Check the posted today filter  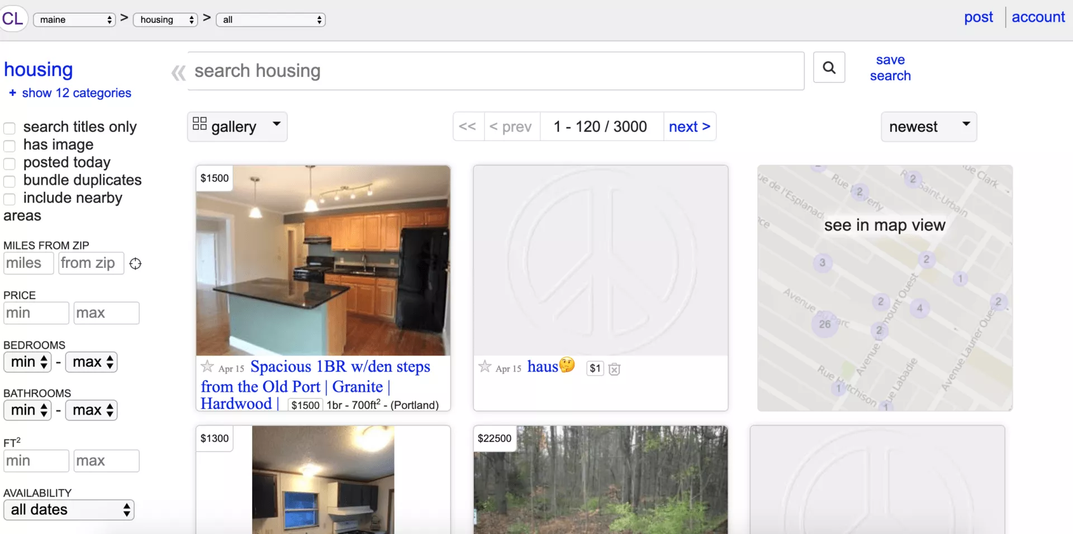point(10,164)
